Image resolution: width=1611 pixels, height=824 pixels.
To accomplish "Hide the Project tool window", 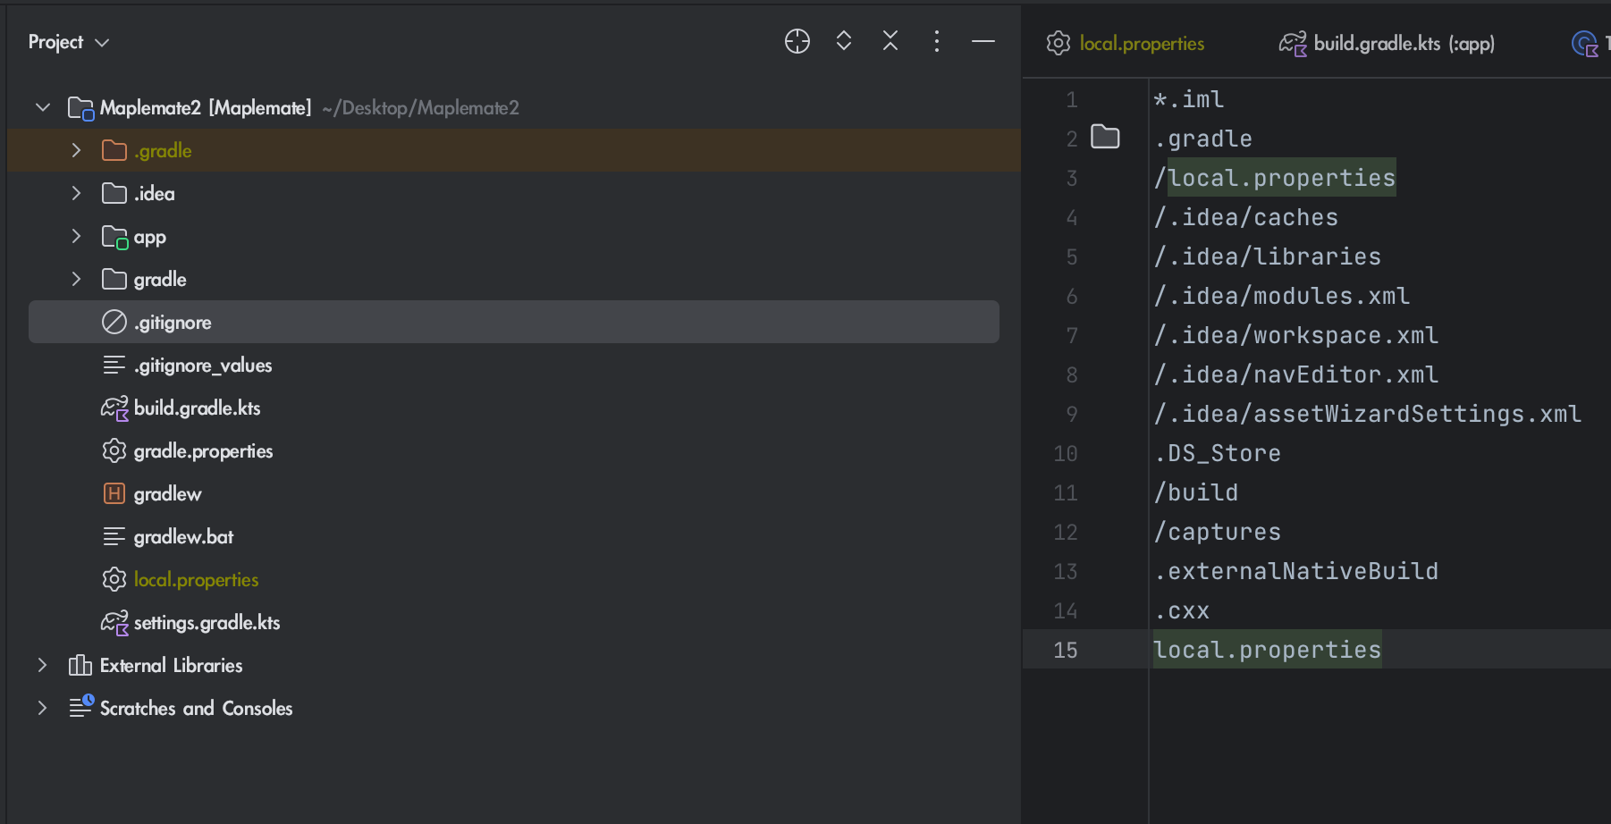I will (983, 41).
